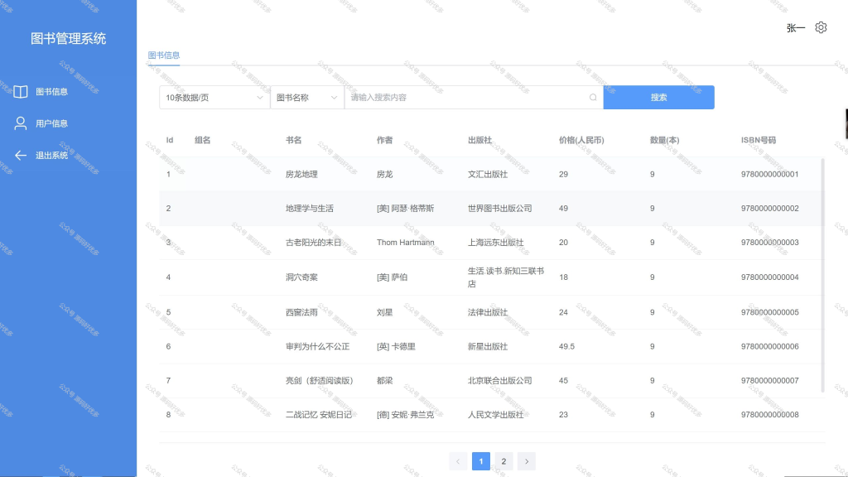848x477 pixels.
Task: Select book title 地理学与生活
Action: [x=310, y=208]
